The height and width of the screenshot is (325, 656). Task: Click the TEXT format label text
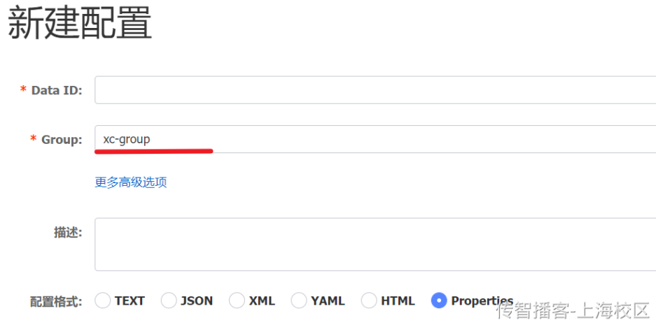point(130,301)
